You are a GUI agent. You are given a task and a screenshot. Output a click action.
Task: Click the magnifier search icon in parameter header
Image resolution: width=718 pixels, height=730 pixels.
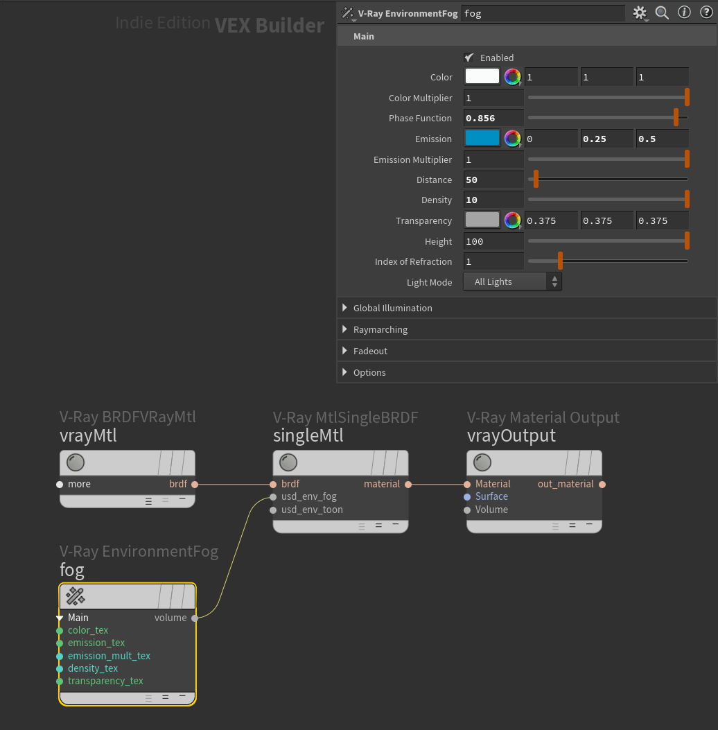pos(662,12)
